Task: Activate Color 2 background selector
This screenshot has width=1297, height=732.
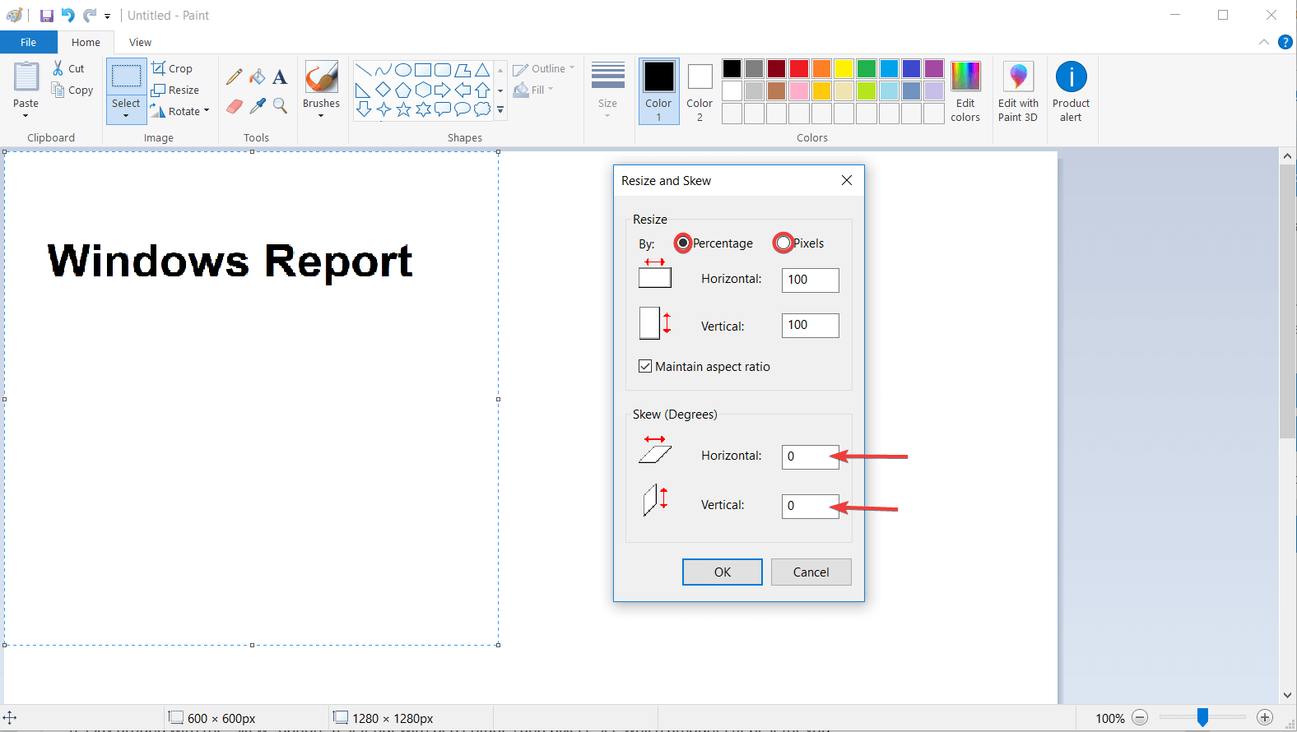Action: pos(700,91)
